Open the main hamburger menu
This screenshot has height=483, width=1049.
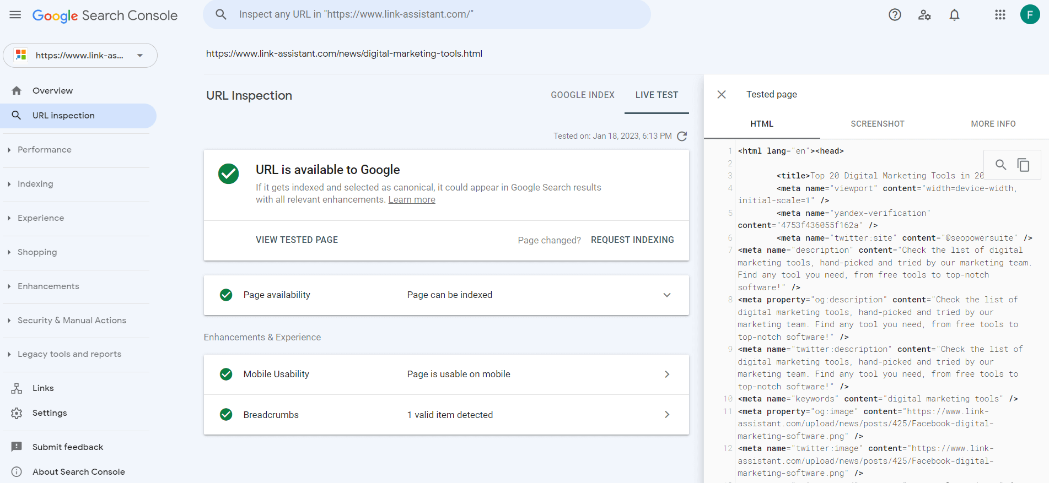(x=15, y=15)
